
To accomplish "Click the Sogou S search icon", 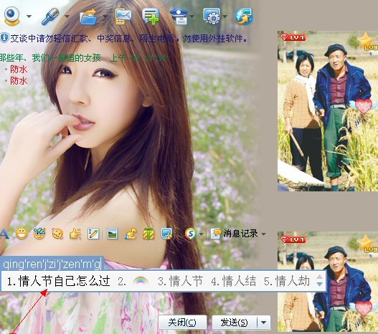I will [x=192, y=234].
